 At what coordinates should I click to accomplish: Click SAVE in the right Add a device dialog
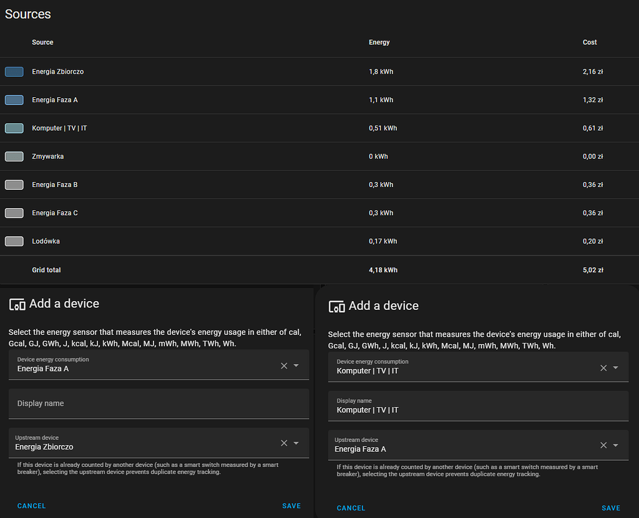pos(611,508)
